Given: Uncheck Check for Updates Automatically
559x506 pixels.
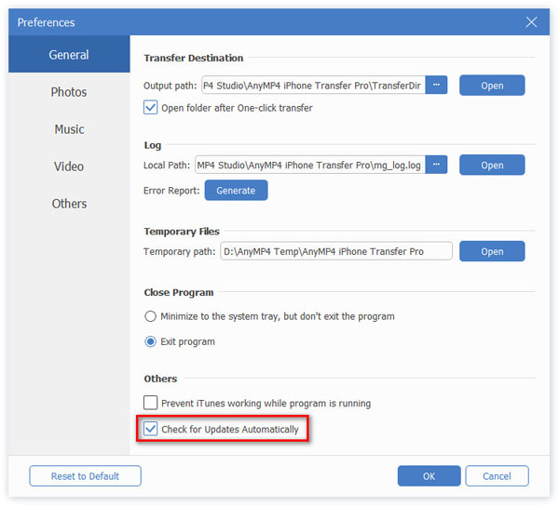Looking at the screenshot, I should (151, 430).
